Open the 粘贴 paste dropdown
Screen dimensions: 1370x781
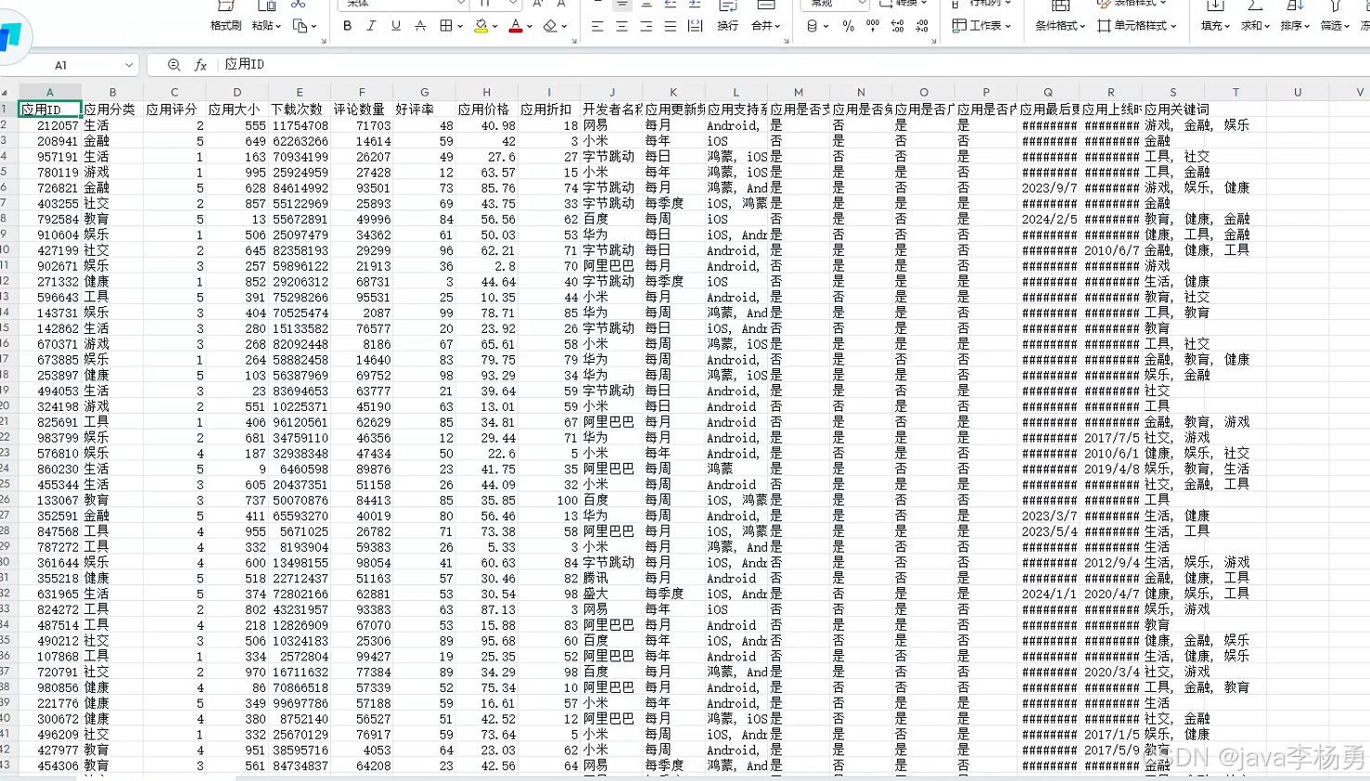[266, 26]
